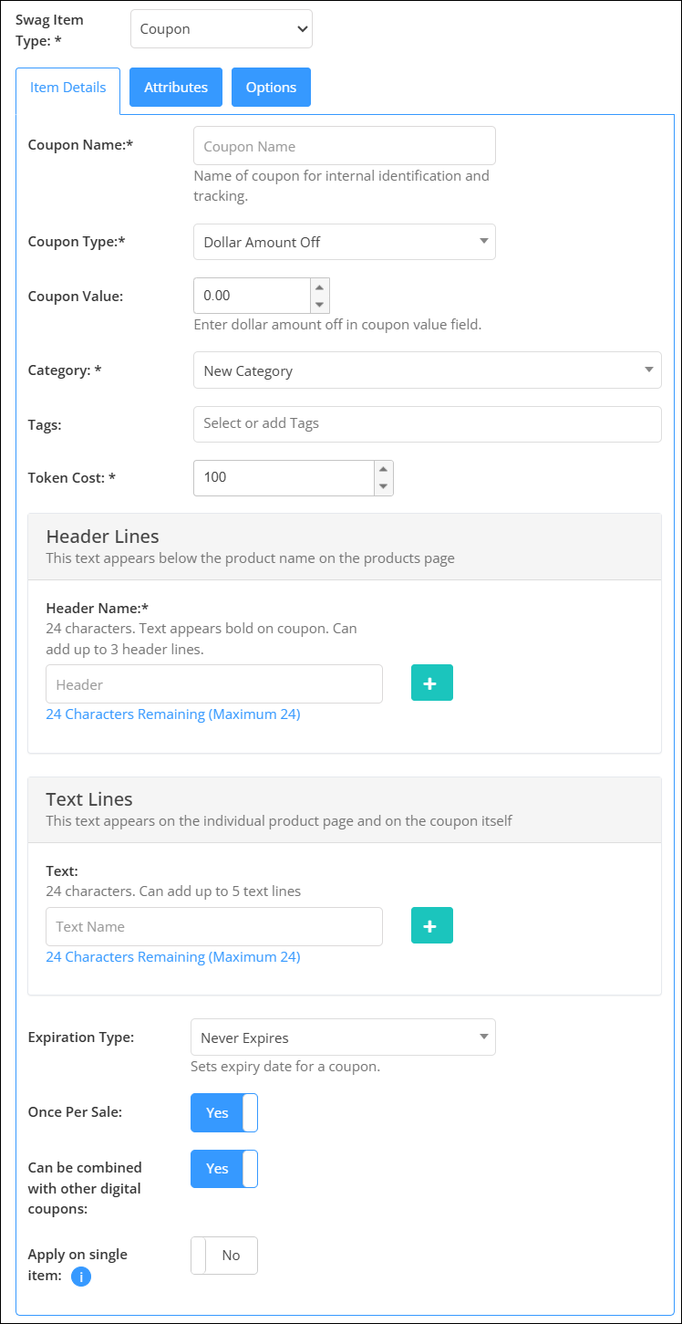Screen dimensions: 682x1324
Task: Decrease Token Cost with down arrow
Action: pyautogui.click(x=384, y=486)
